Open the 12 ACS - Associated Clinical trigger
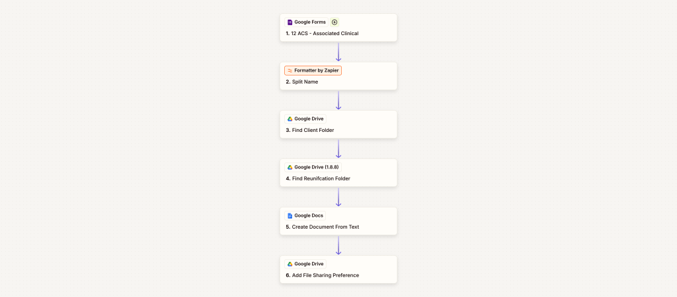 pyautogui.click(x=325, y=33)
